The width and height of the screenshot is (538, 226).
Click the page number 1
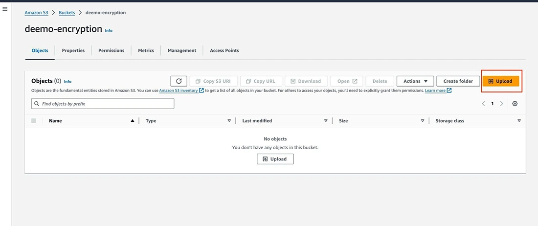point(493,104)
